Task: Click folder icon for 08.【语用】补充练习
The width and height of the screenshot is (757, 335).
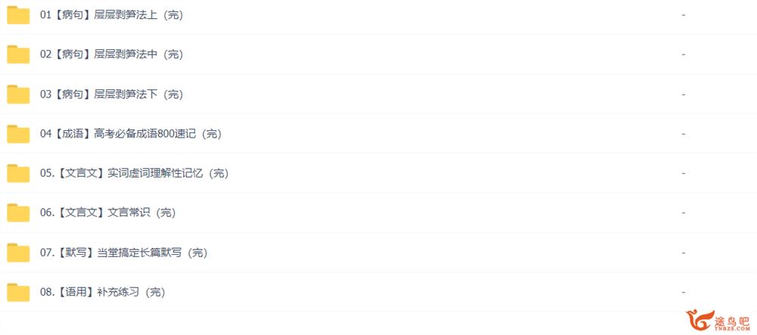Action: click(18, 293)
